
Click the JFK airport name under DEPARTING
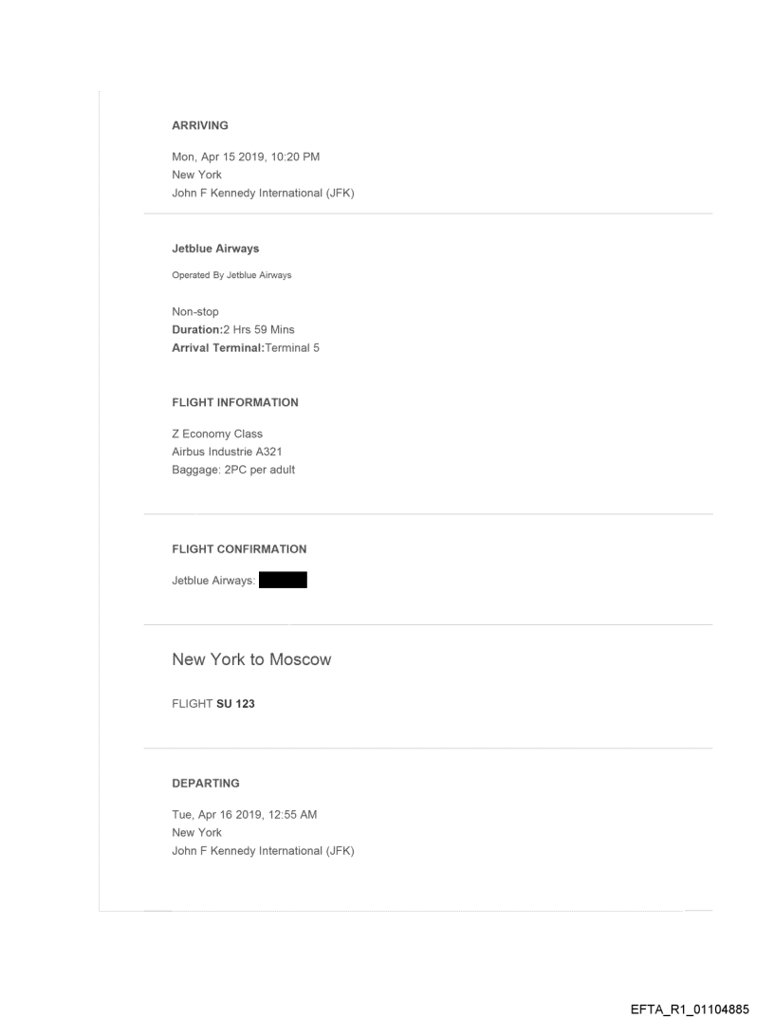click(x=263, y=851)
